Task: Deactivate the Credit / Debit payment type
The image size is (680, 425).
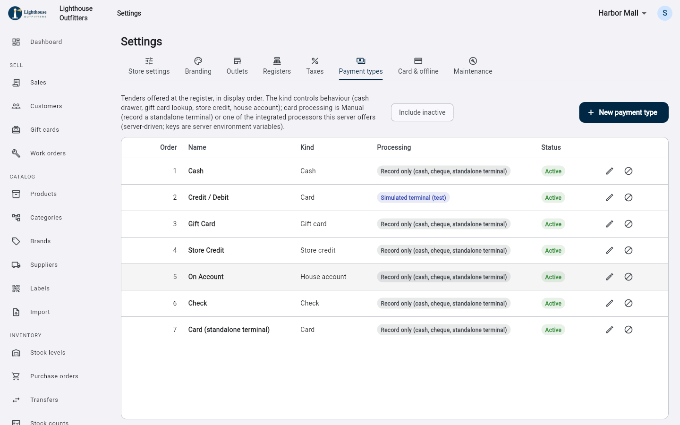Action: (x=629, y=197)
